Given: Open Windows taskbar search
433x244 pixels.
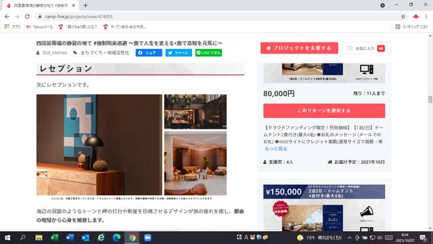Looking at the screenshot, I should [x=23, y=238].
